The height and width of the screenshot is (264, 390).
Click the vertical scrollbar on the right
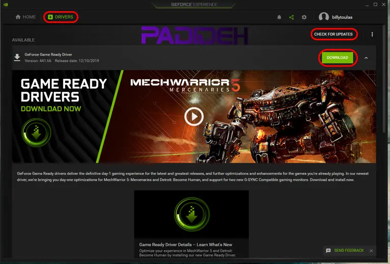click(x=384, y=80)
